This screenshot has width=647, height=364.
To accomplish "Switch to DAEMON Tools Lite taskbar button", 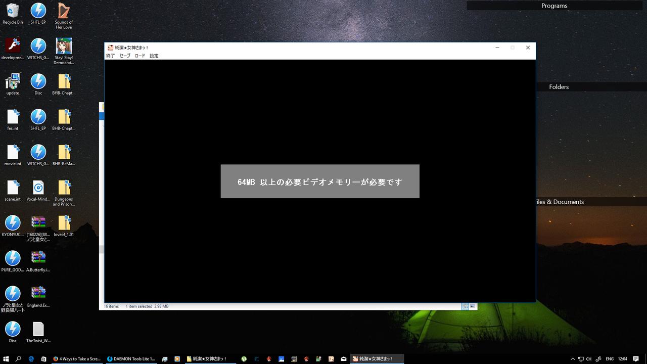I will click(x=131, y=359).
